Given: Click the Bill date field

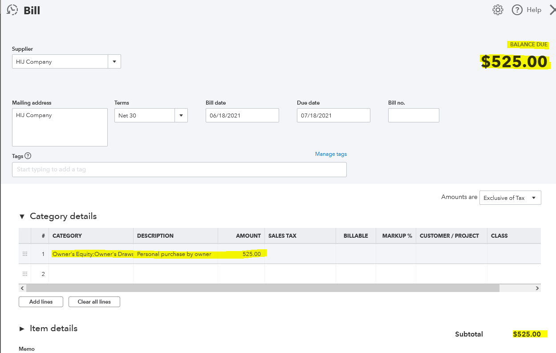Looking at the screenshot, I should pyautogui.click(x=242, y=115).
